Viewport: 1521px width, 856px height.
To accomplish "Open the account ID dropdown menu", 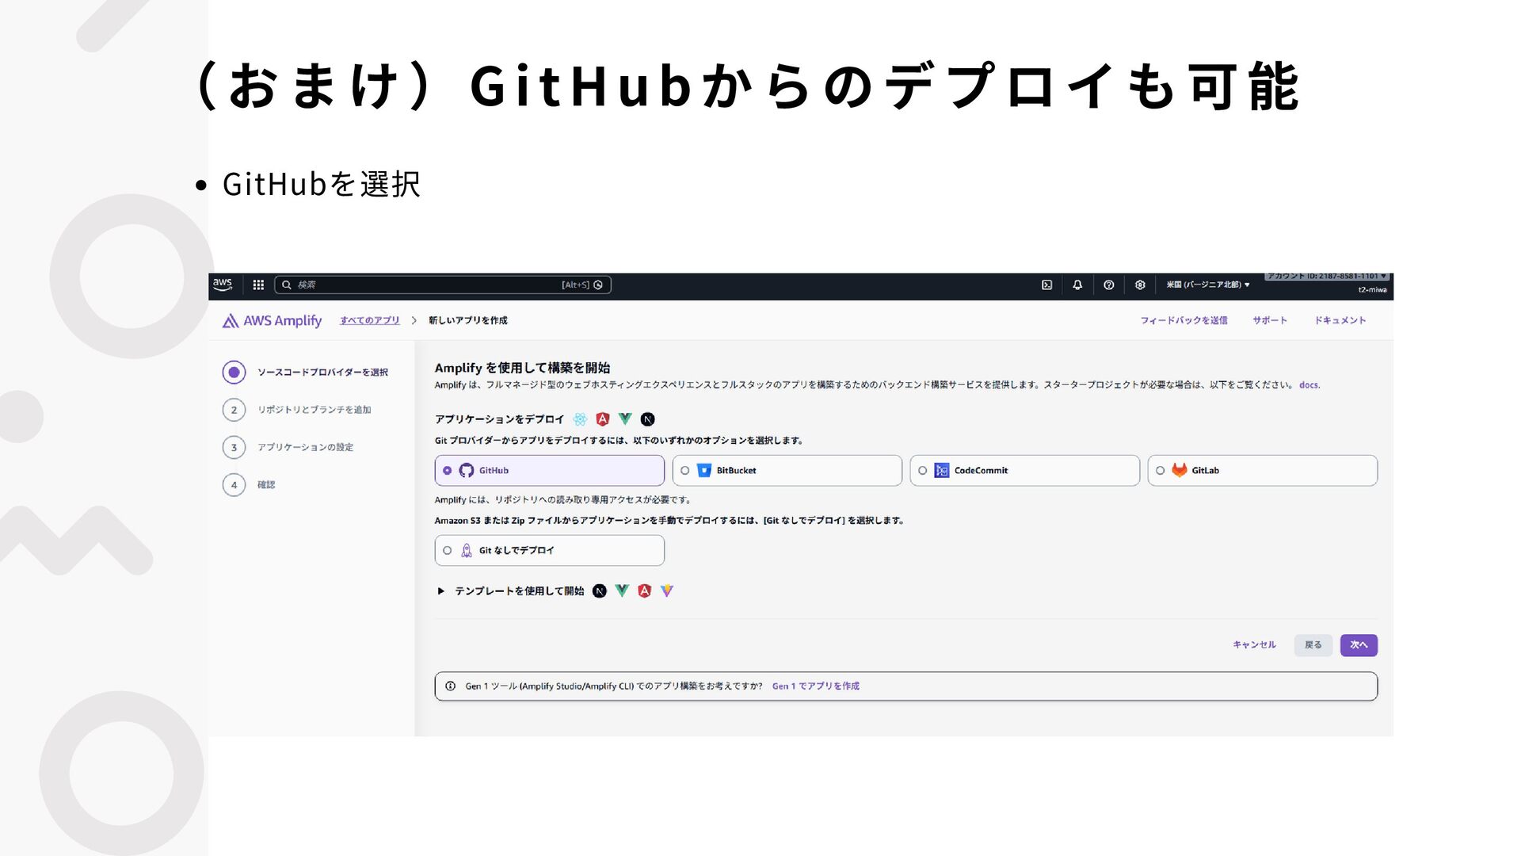I will pos(1327,277).
